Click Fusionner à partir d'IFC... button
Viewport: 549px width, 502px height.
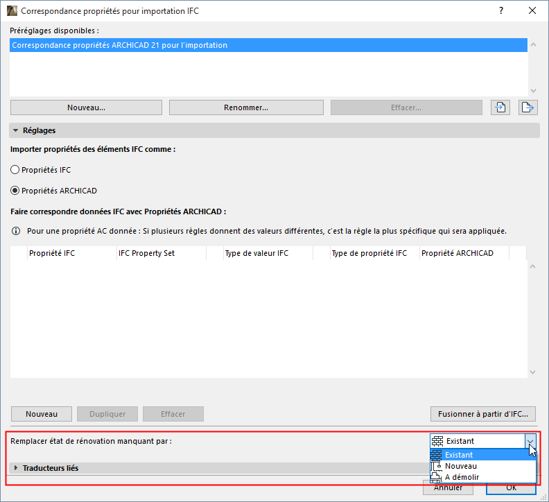click(483, 414)
